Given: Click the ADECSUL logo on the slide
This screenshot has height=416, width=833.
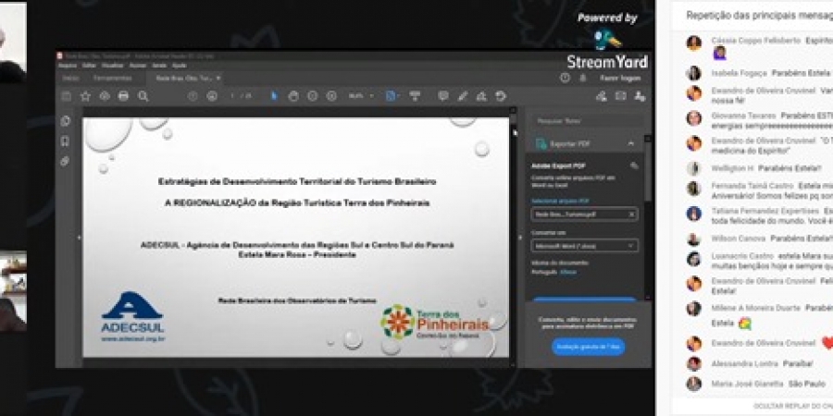Looking at the screenshot, I should point(132,316).
